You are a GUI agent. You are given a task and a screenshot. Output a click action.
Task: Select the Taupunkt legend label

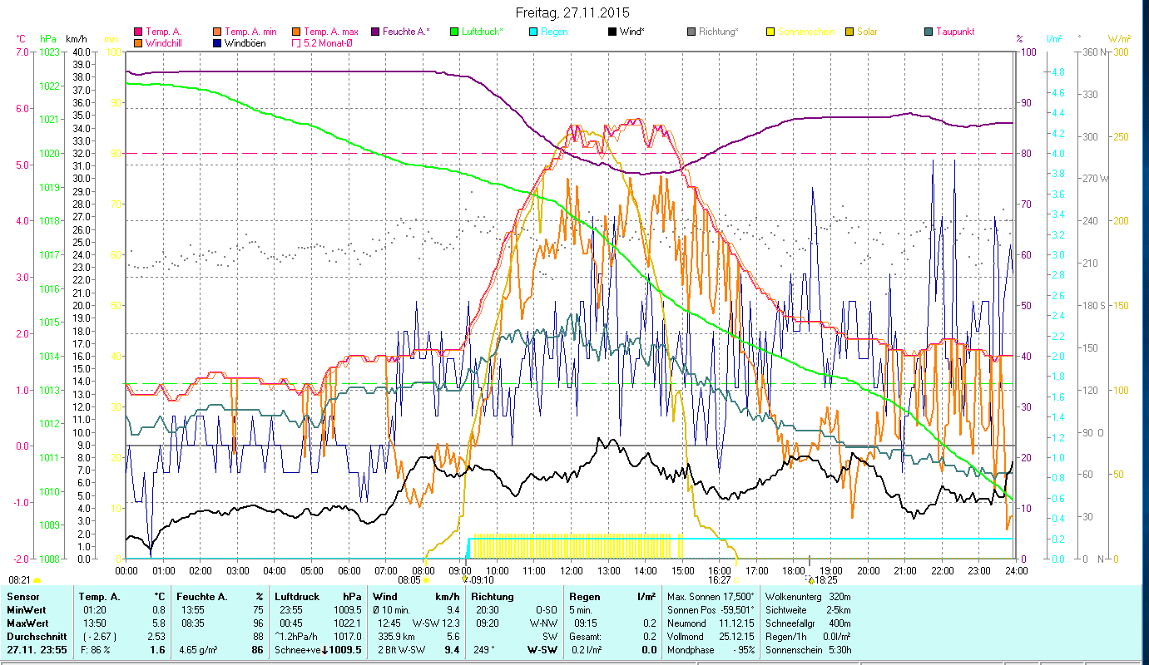pyautogui.click(x=954, y=32)
